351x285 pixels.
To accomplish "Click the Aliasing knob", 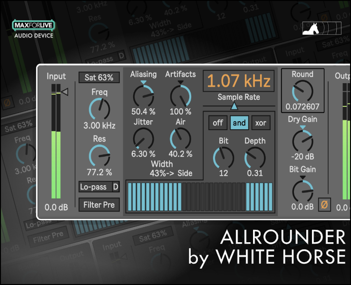I will (x=143, y=96).
